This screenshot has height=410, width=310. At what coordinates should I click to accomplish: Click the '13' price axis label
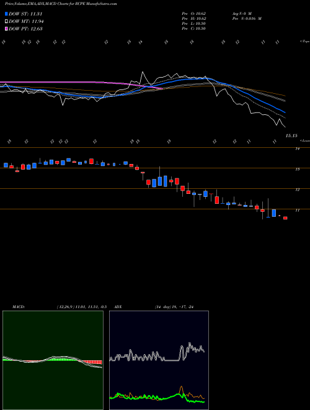coord(297,169)
